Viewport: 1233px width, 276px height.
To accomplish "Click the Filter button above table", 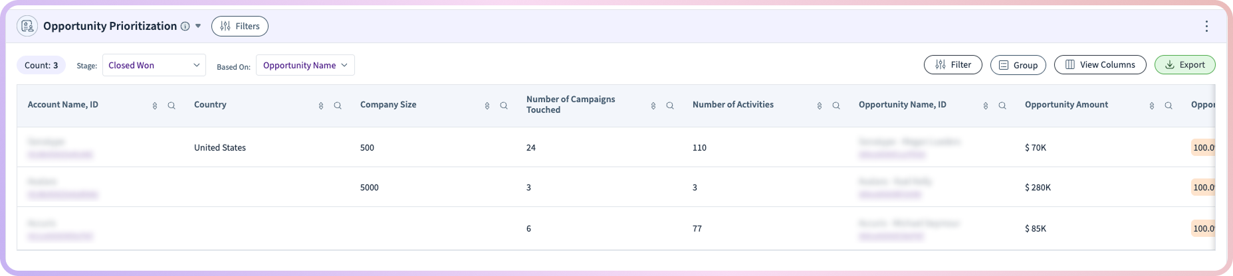I will [x=953, y=65].
